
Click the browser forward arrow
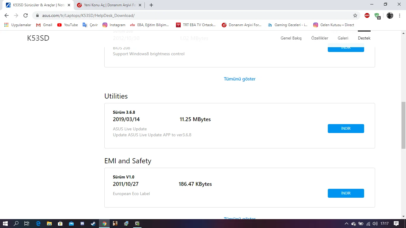point(16,15)
